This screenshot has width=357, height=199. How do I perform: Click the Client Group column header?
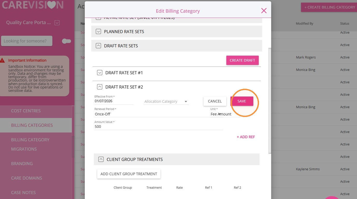[x=123, y=188]
